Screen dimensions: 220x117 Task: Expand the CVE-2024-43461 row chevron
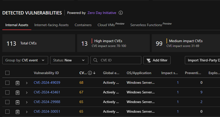click(x=26, y=92)
